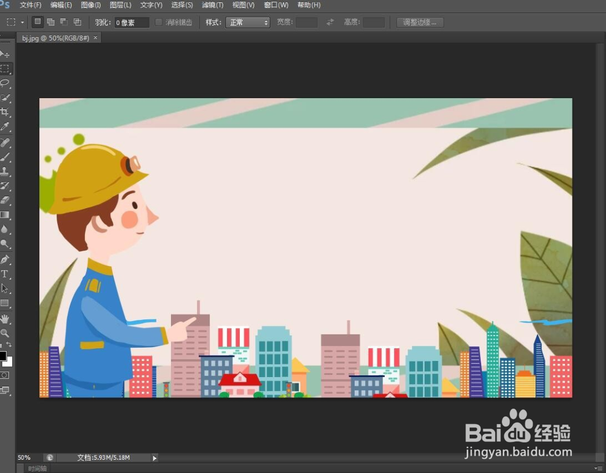Open the 图像(I) menu
This screenshot has height=473, width=606.
coord(91,5)
